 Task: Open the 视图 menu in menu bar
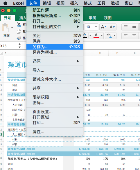[x=60, y=3]
